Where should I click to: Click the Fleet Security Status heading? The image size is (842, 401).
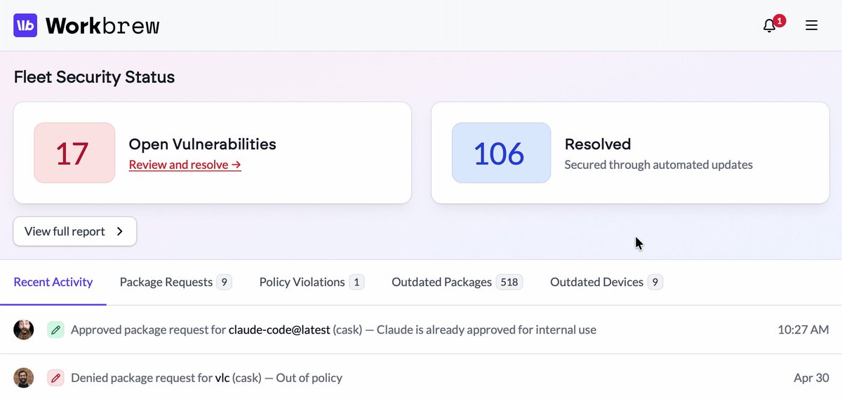[94, 77]
